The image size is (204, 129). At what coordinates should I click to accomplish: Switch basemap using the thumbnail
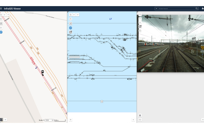pos(1,119)
